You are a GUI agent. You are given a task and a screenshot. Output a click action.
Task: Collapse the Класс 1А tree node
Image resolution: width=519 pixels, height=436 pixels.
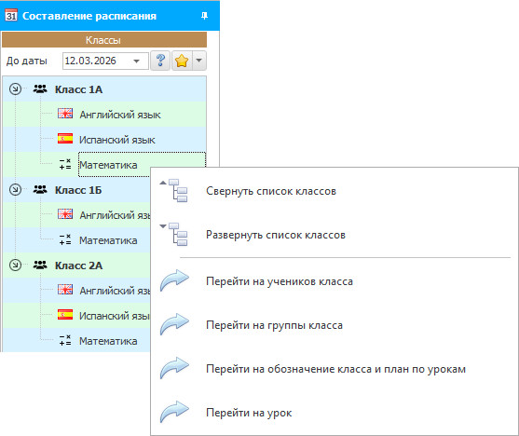coord(15,89)
